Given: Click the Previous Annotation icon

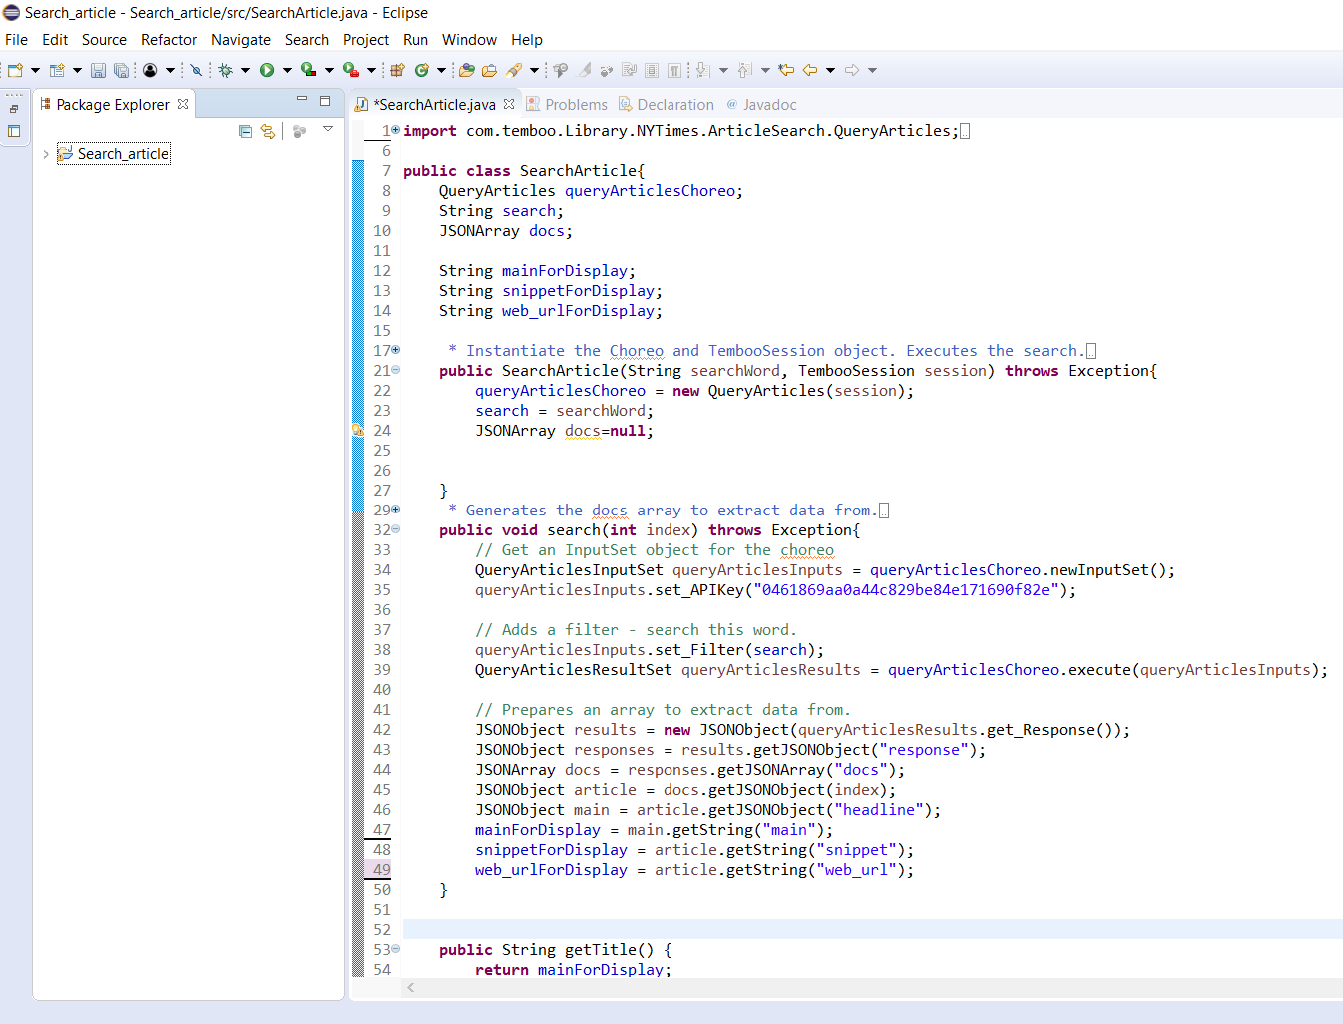Looking at the screenshot, I should (x=745, y=70).
